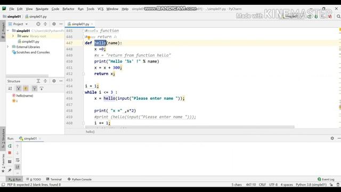Viewport: 341px width, 192px height.
Task: Close the simple01.py editor tab
Action: [x=92, y=24]
